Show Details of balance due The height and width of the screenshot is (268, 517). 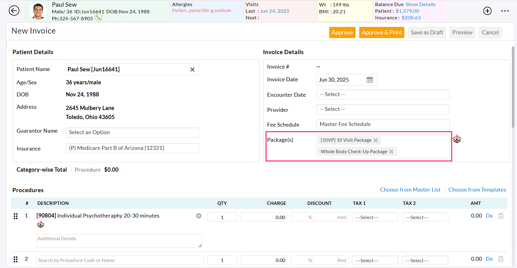tap(420, 5)
